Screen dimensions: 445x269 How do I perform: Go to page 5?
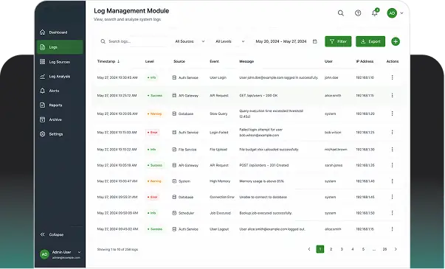click(x=363, y=249)
